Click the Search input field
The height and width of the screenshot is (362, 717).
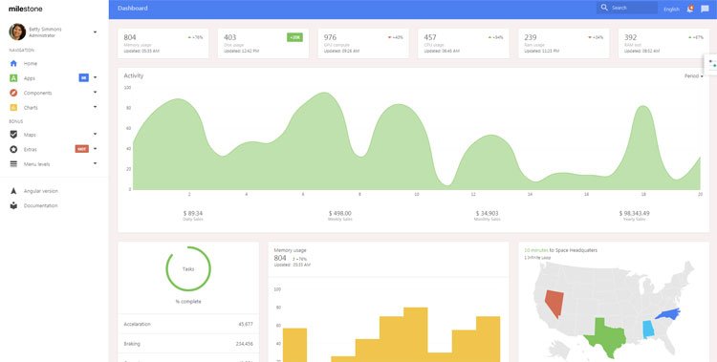627,8
